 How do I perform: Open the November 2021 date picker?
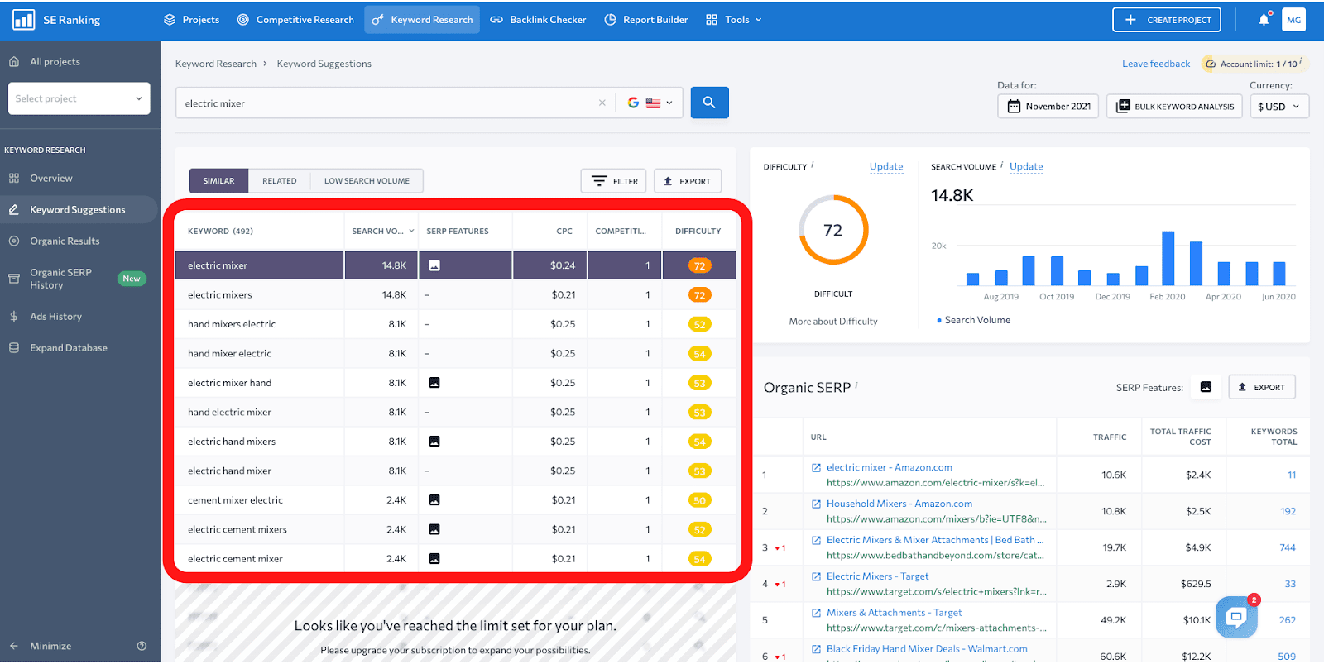[1048, 106]
